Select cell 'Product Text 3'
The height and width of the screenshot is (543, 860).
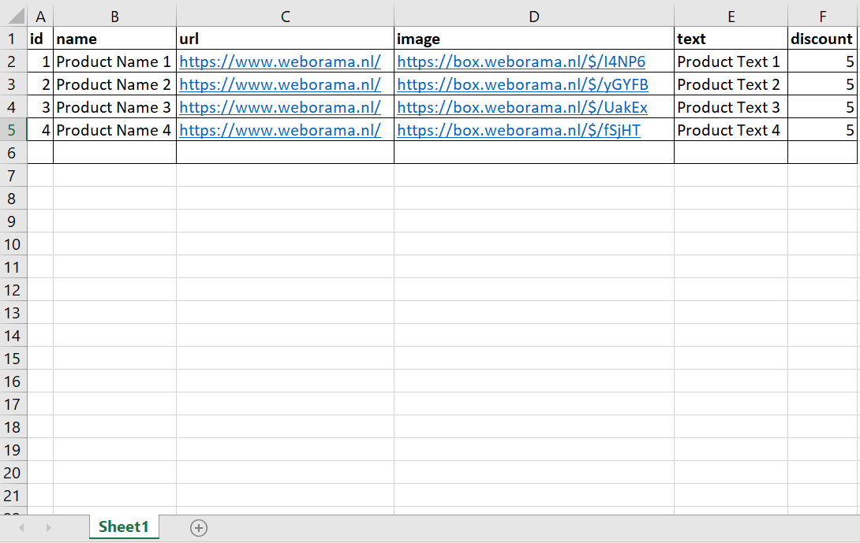point(731,107)
